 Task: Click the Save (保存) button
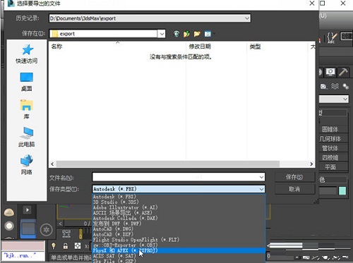tap(294, 177)
